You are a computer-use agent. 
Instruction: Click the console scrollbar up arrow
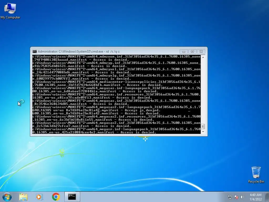click(203, 57)
